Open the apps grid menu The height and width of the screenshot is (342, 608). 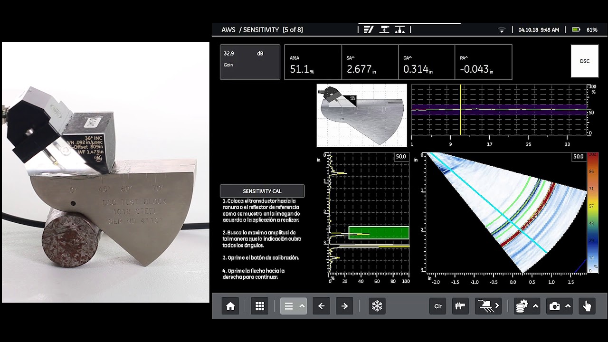click(x=260, y=306)
